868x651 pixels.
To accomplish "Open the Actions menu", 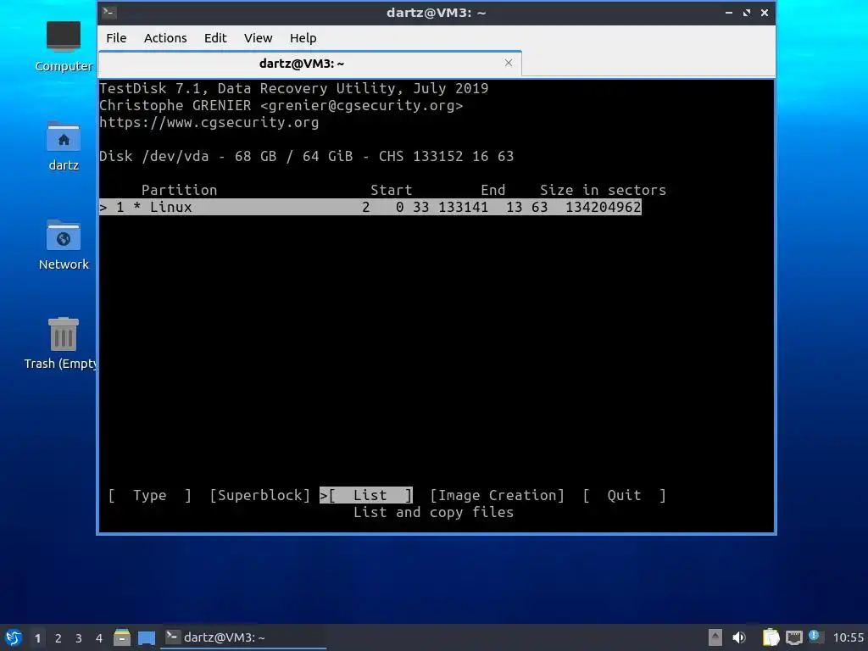I will (x=165, y=38).
